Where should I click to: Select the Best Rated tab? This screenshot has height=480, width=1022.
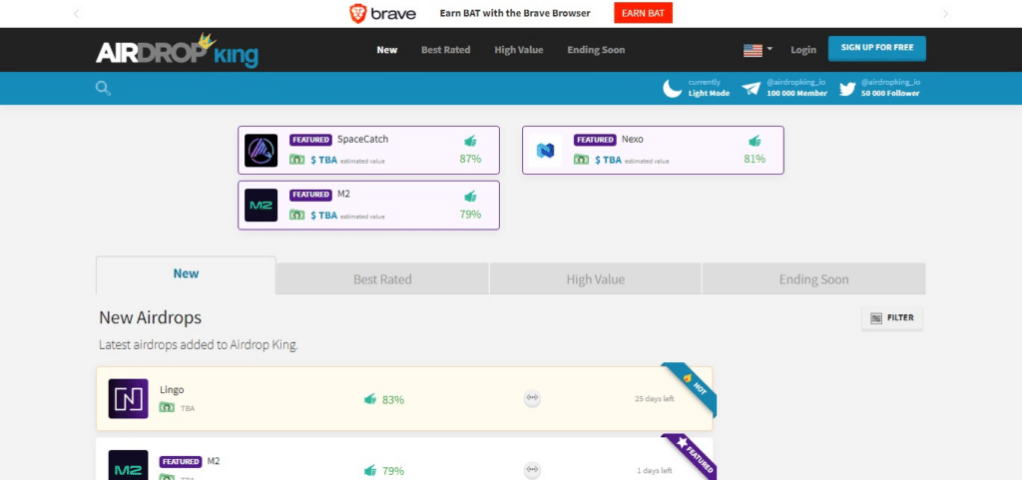point(382,278)
